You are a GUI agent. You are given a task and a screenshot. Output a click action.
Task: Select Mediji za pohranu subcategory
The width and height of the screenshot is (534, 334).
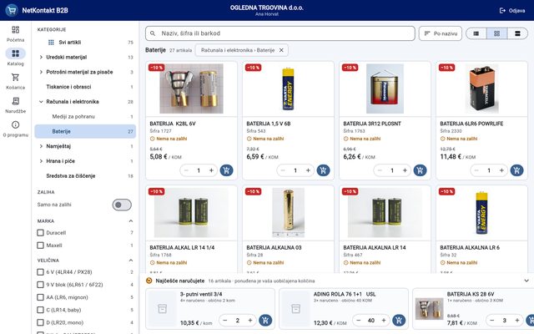tap(85, 117)
